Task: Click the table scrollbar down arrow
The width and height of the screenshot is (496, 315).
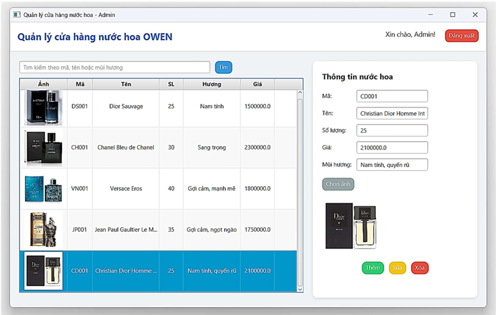Action: [300, 288]
